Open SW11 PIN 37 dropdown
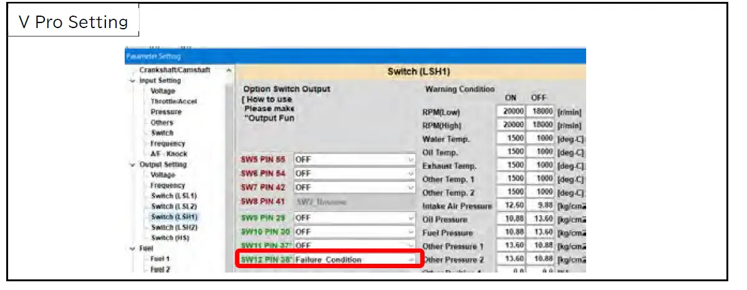Viewport: 747px width, 290px height. pyautogui.click(x=354, y=245)
